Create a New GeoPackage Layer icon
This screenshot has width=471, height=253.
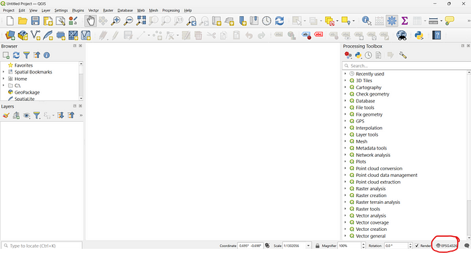(x=23, y=36)
